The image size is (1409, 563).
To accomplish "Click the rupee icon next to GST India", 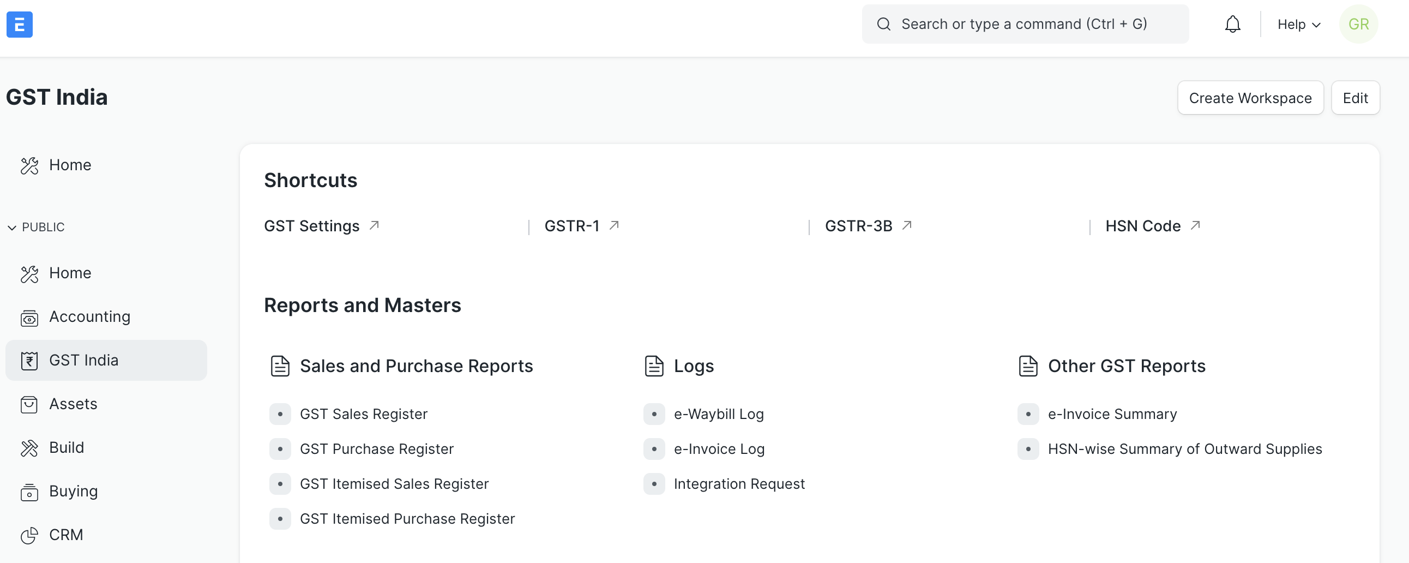I will (29, 360).
